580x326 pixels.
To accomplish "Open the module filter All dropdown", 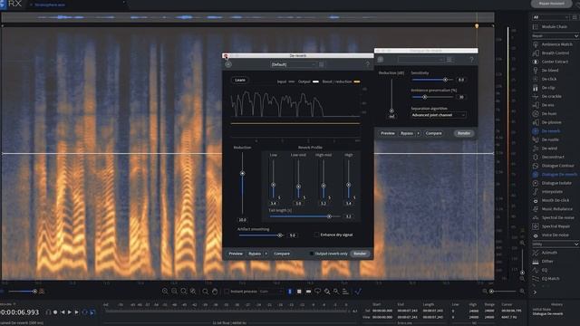I will [x=551, y=17].
